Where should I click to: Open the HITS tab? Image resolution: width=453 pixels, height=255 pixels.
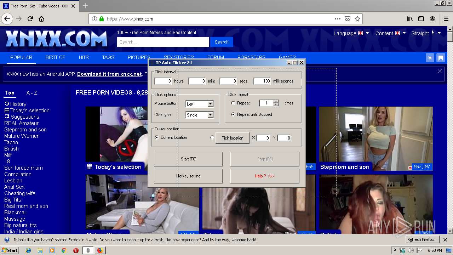coord(84,57)
